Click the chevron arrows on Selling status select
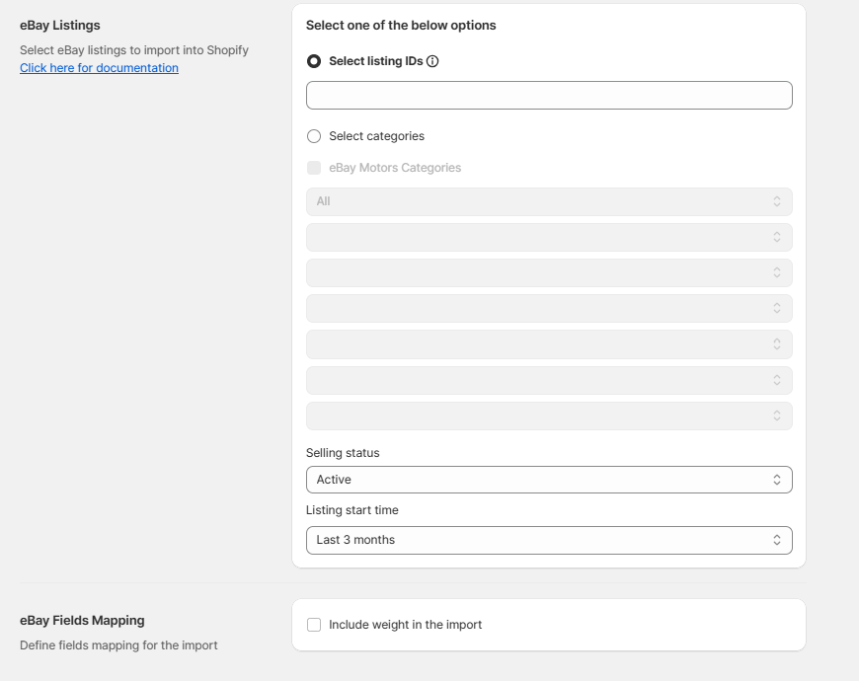859x681 pixels. click(777, 480)
